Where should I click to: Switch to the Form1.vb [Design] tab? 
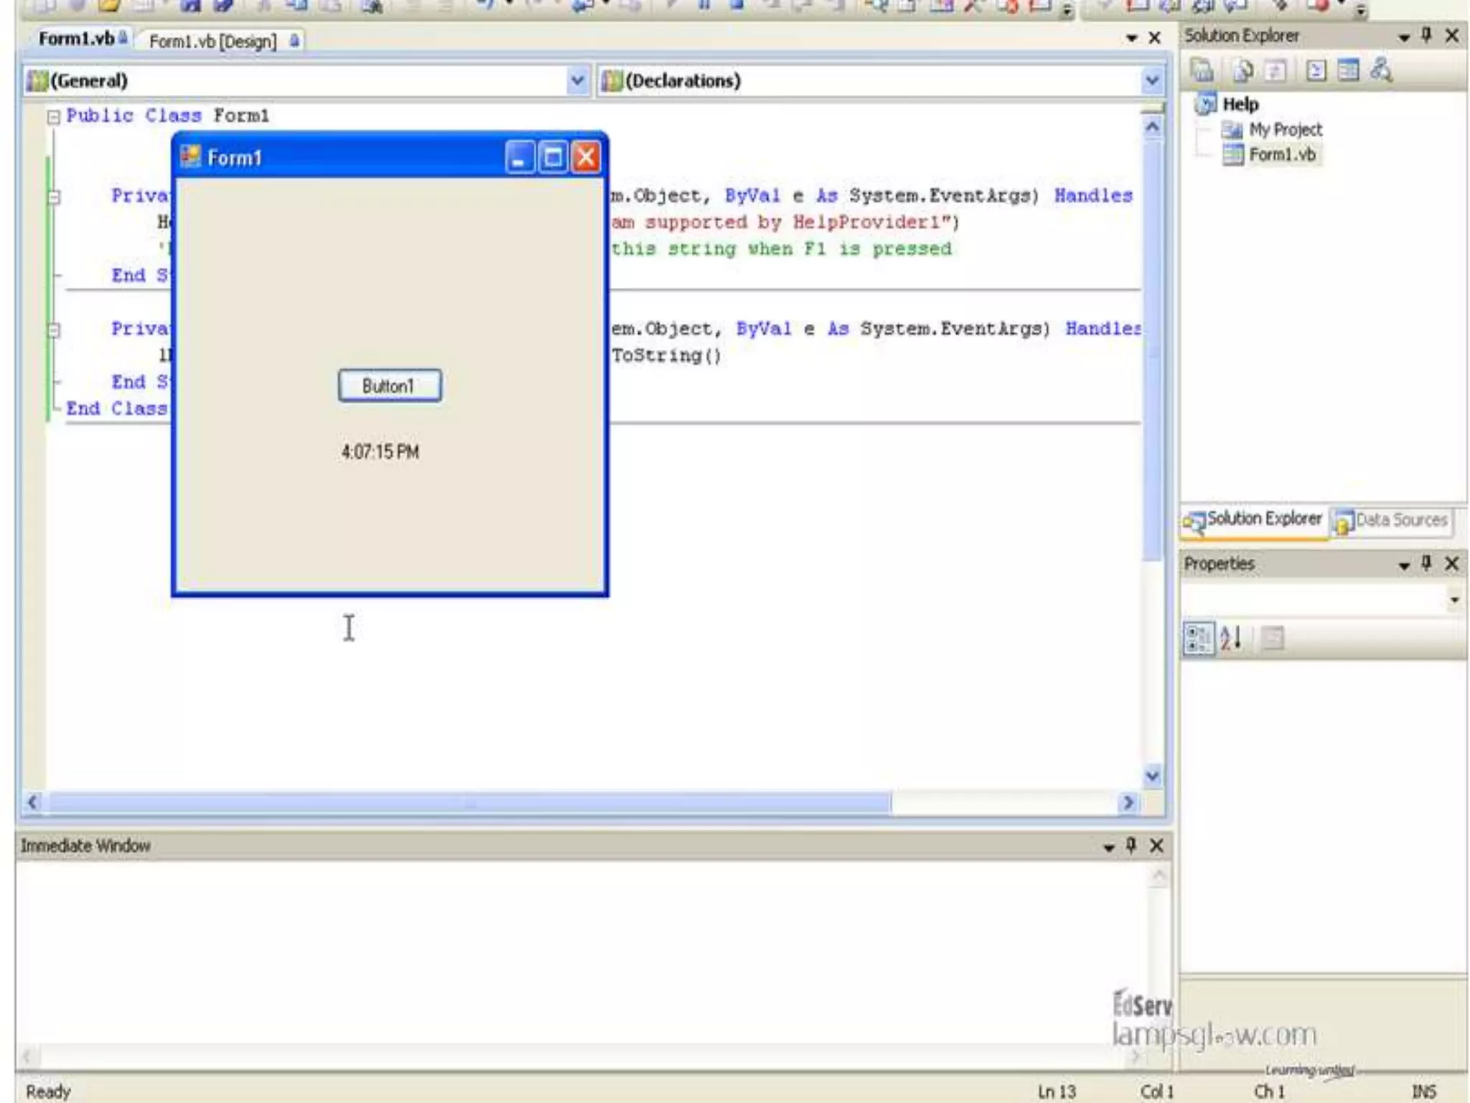[221, 41]
